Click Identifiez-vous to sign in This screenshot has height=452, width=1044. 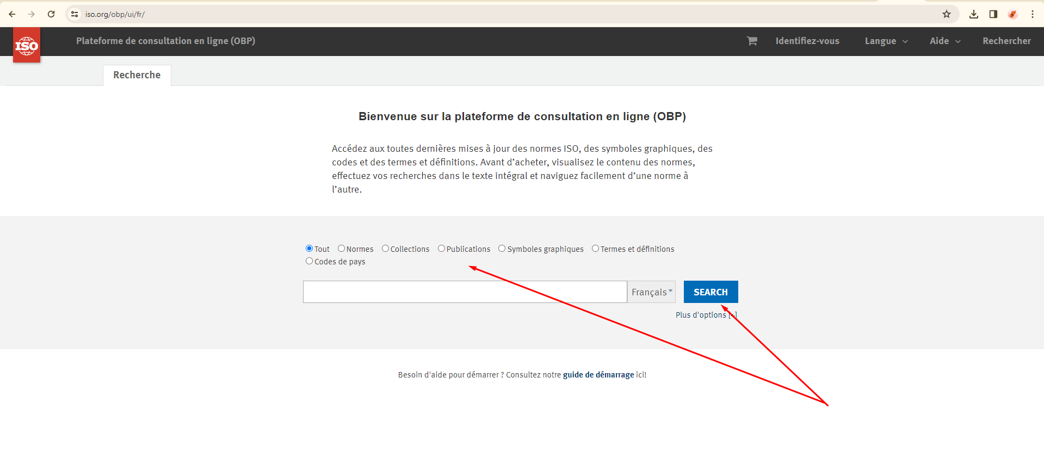(807, 41)
